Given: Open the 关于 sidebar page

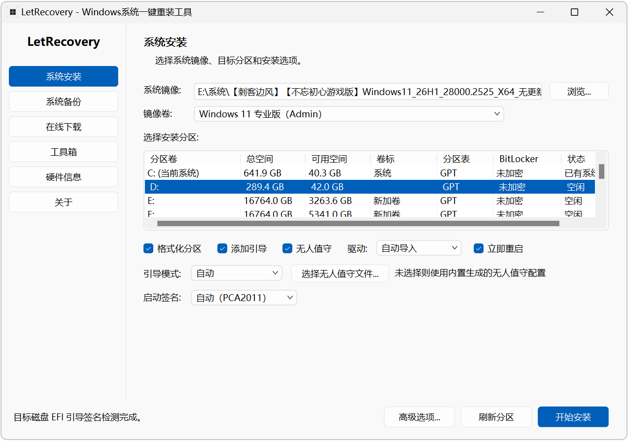Looking at the screenshot, I should [64, 202].
